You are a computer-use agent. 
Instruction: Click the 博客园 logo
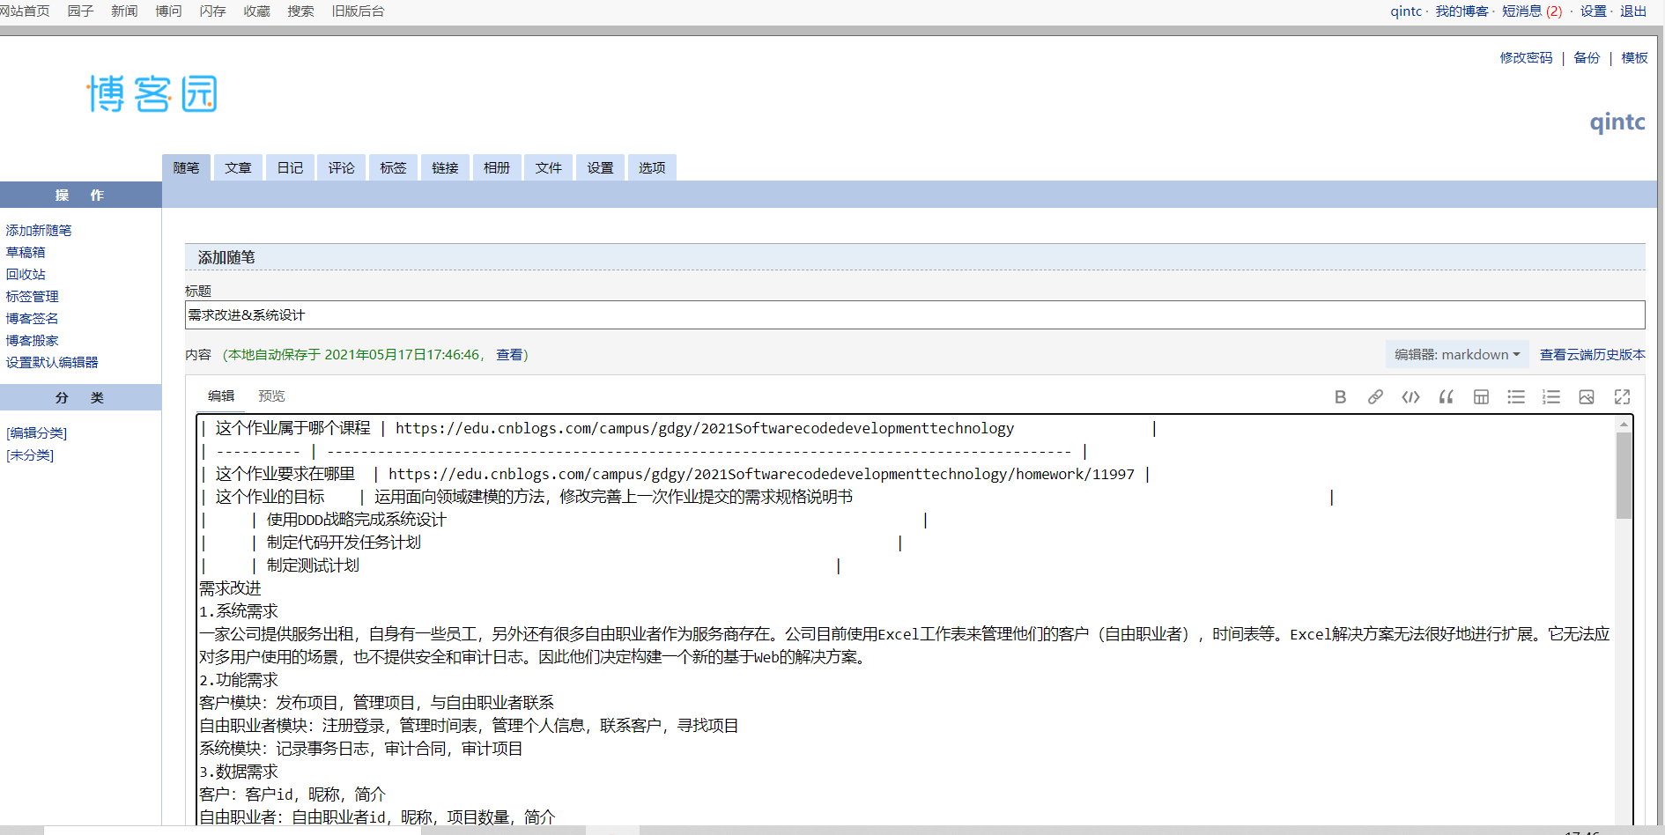pyautogui.click(x=152, y=93)
